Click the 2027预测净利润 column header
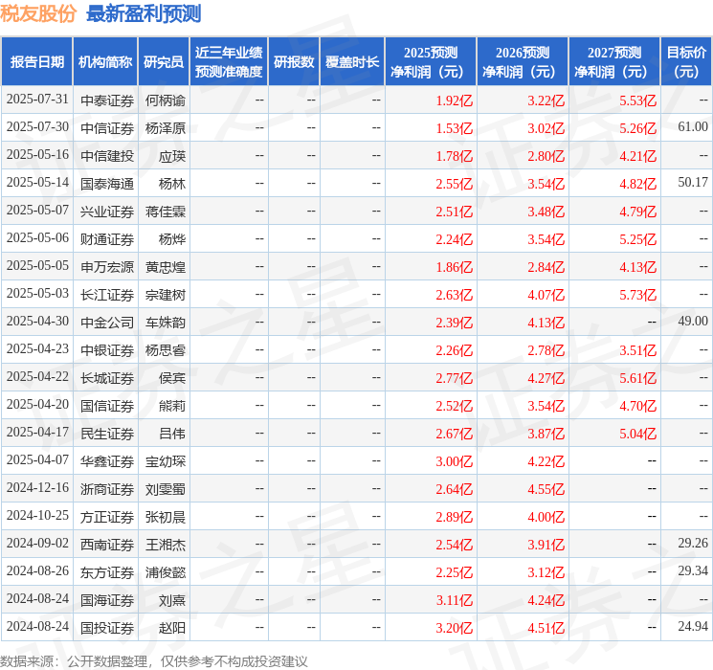This screenshot has height=670, width=713. point(614,62)
